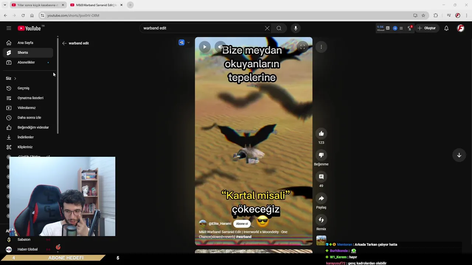Open Sabaton subscription channel
472x265 pixels.
point(28,240)
